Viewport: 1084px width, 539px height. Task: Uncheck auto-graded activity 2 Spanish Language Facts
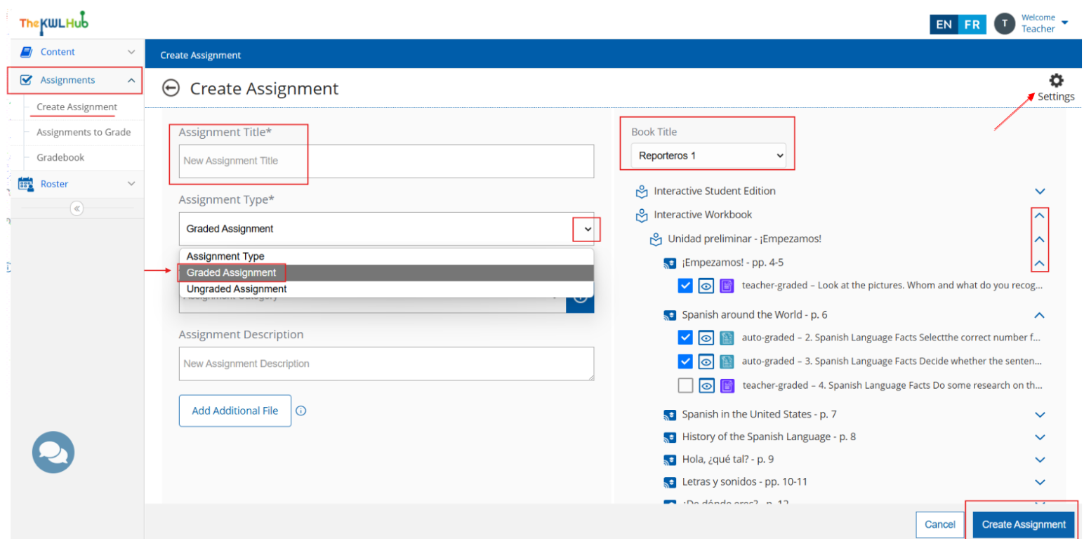(685, 338)
